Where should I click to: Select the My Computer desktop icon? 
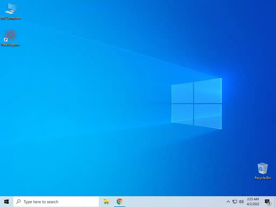(11, 11)
